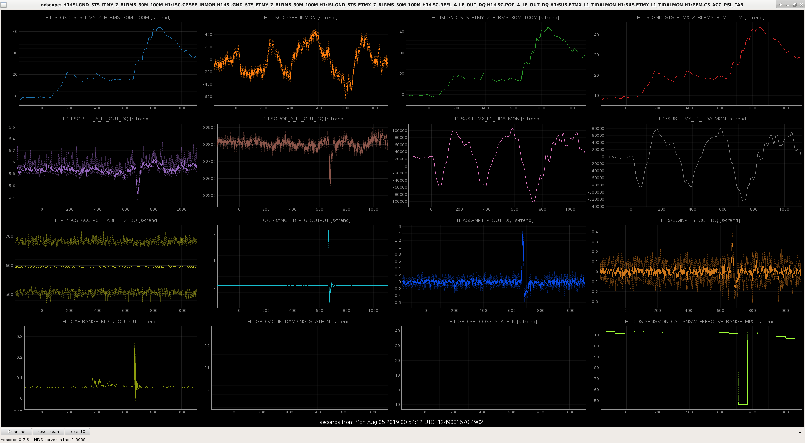This screenshot has width=805, height=443.
Task: Select the H1:GRD-SEI_CONF_STATE_N plot title
Action: (x=493, y=322)
